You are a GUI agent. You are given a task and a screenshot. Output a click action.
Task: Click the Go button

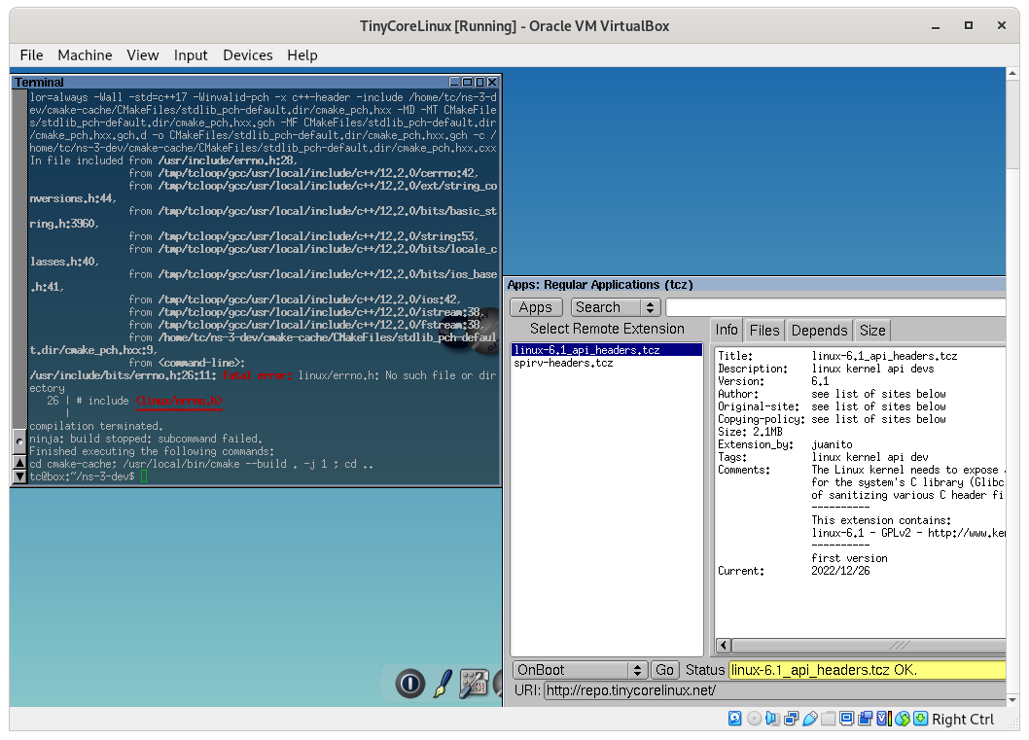[x=664, y=670]
